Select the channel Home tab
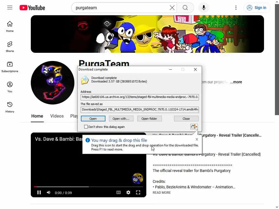The height and width of the screenshot is (209, 279). click(37, 116)
